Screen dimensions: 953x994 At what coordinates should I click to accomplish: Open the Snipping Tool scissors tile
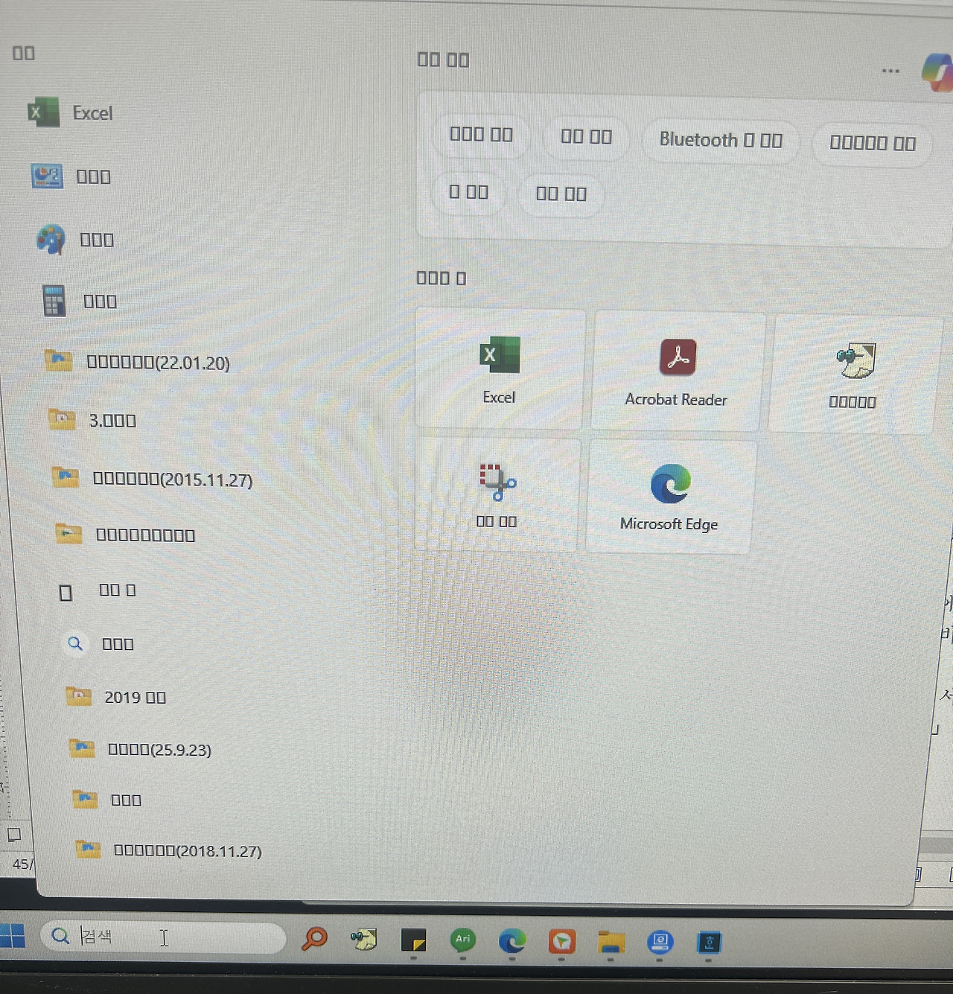coord(497,494)
